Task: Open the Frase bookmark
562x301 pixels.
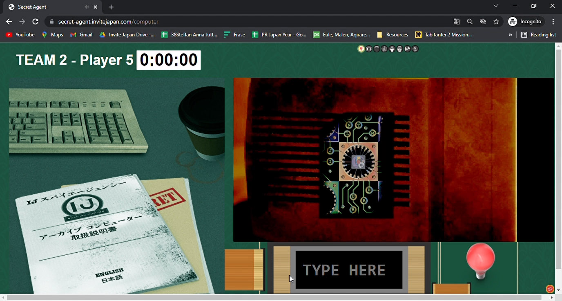Action: click(234, 35)
